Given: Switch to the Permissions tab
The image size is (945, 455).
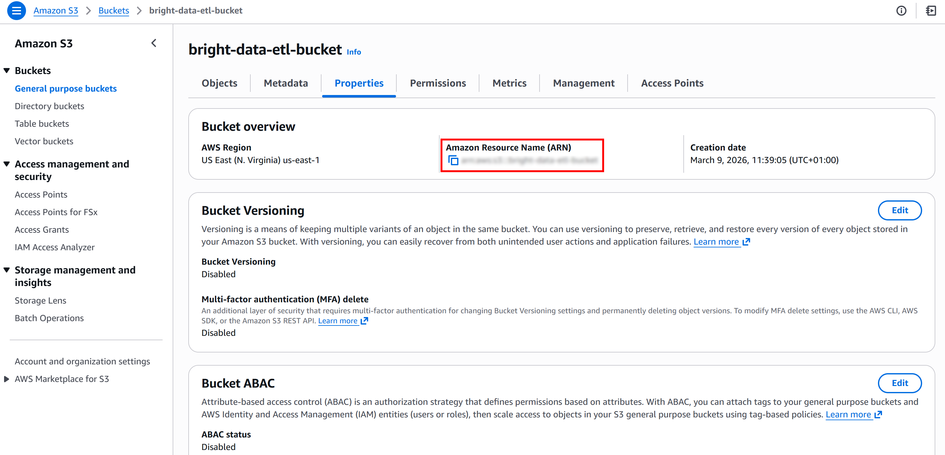Looking at the screenshot, I should tap(438, 83).
